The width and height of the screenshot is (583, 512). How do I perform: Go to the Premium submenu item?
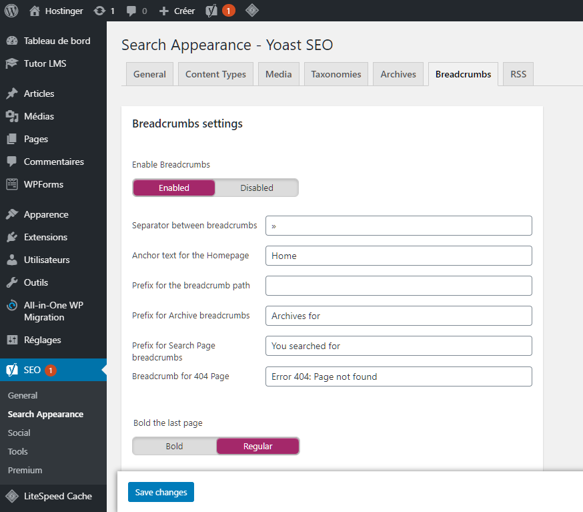pos(25,470)
